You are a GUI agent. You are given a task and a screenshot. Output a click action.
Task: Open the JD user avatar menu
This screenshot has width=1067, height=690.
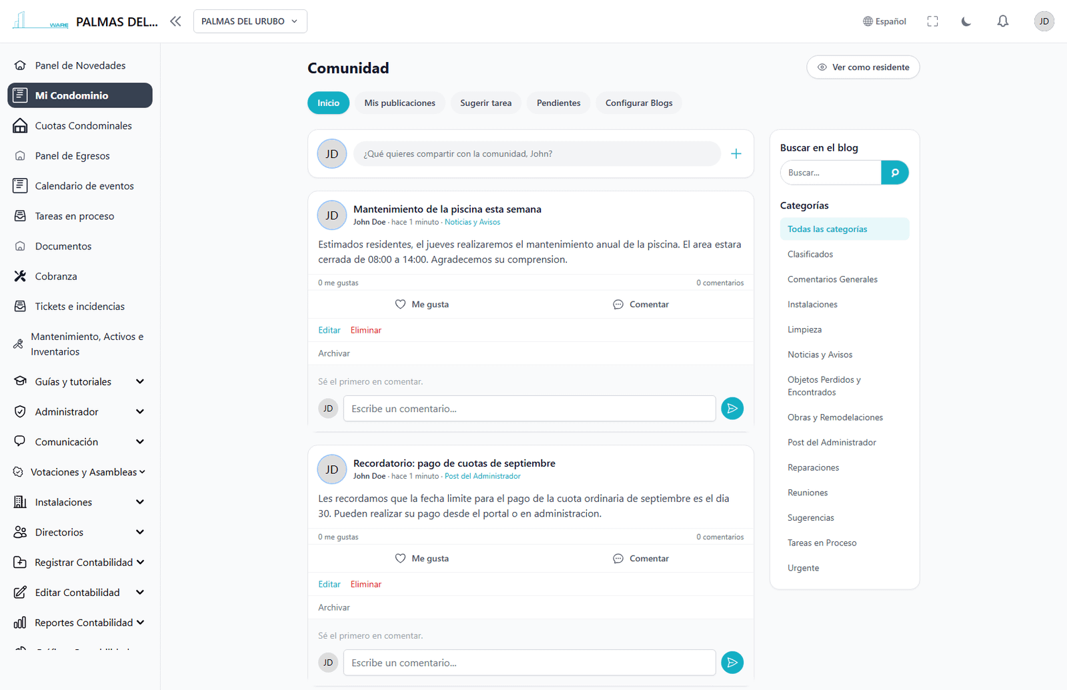tap(1044, 21)
